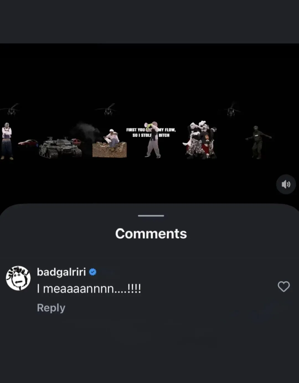Click the blue verified badge next to badgalriri

click(x=93, y=272)
